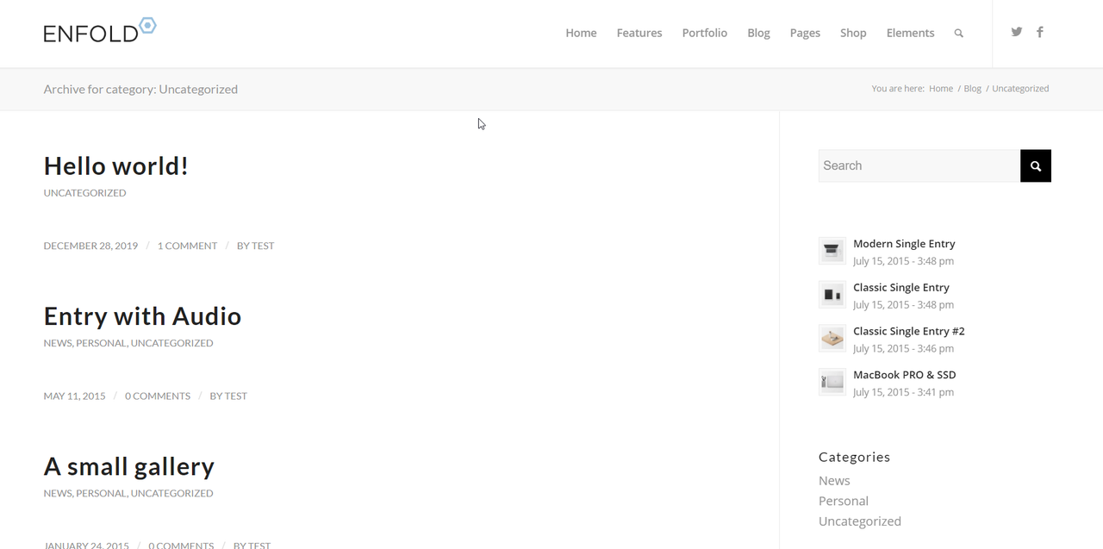Open 0 Comments link for Entry with Audio
Screen dimensions: 1103x549
coord(158,396)
